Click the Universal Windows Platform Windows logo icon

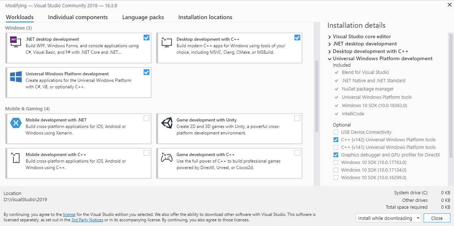(x=16, y=77)
